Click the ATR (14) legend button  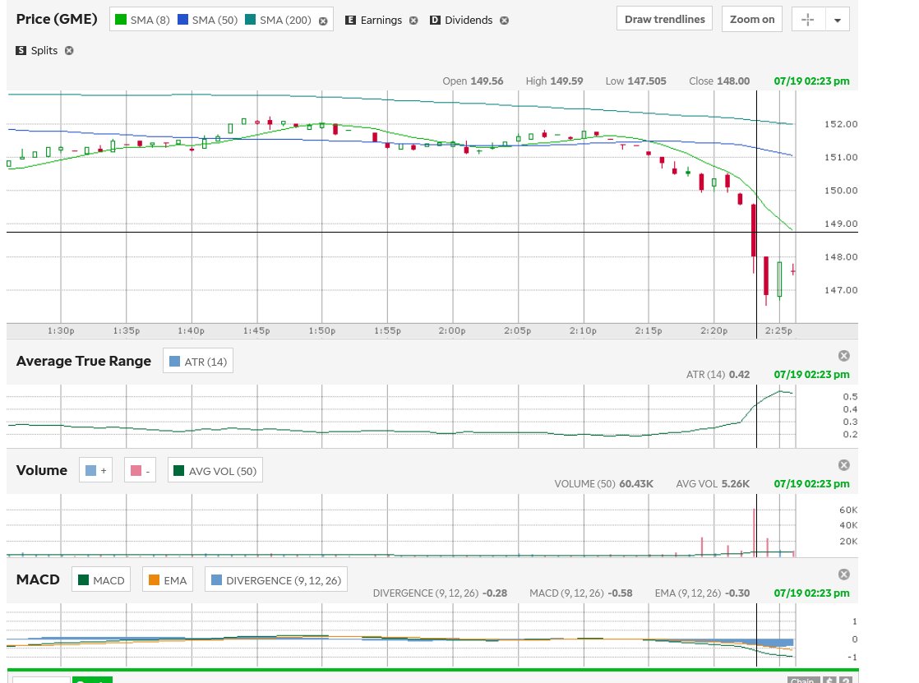198,362
